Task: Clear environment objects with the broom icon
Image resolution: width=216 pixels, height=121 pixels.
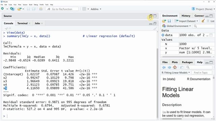Action: (x=203, y=21)
